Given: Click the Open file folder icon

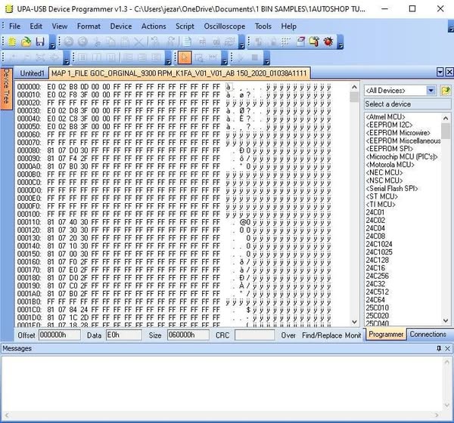Looking at the screenshot, I should [x=26, y=42].
